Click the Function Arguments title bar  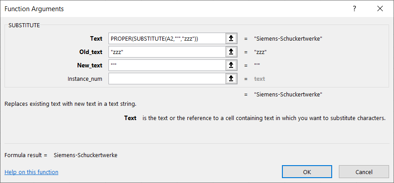[134, 8]
